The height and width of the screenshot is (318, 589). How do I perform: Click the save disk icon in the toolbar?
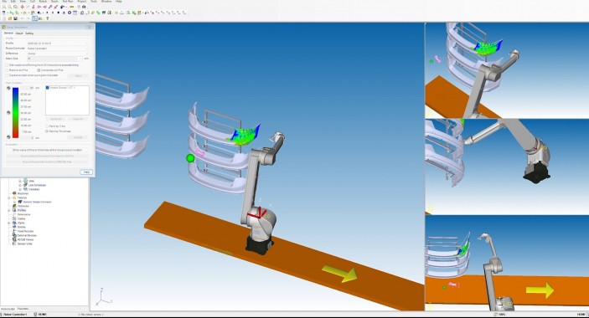point(15,18)
